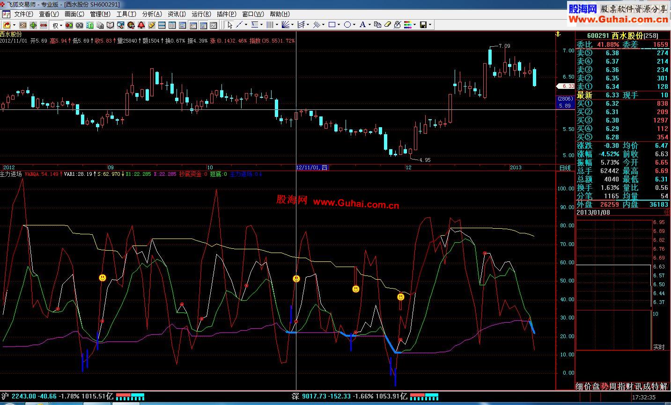Click the 细 tab in bottom-right panel
The image size is (671, 405).
(x=579, y=386)
